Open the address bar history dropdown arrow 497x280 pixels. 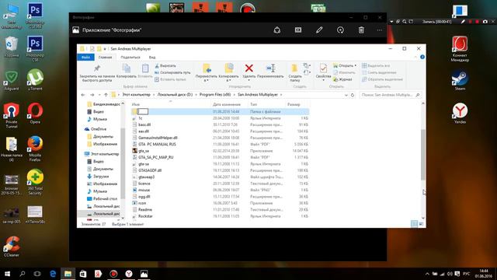click(x=346, y=95)
